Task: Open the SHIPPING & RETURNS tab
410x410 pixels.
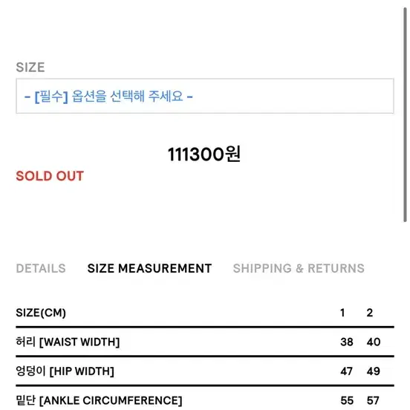Action: (299, 268)
